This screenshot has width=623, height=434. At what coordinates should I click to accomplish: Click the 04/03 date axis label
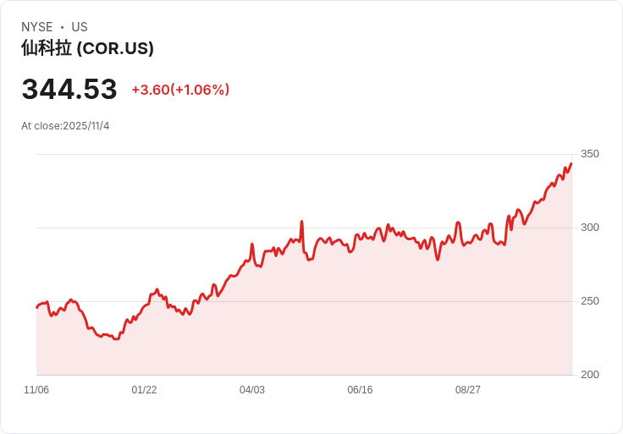coord(252,390)
